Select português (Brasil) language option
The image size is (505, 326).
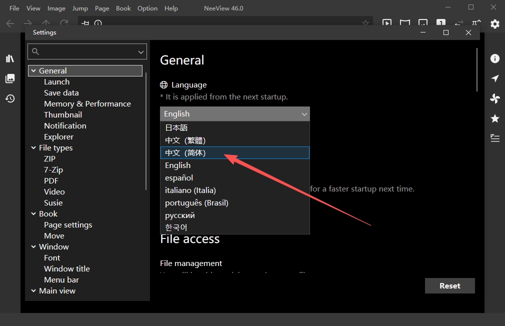pos(235,203)
